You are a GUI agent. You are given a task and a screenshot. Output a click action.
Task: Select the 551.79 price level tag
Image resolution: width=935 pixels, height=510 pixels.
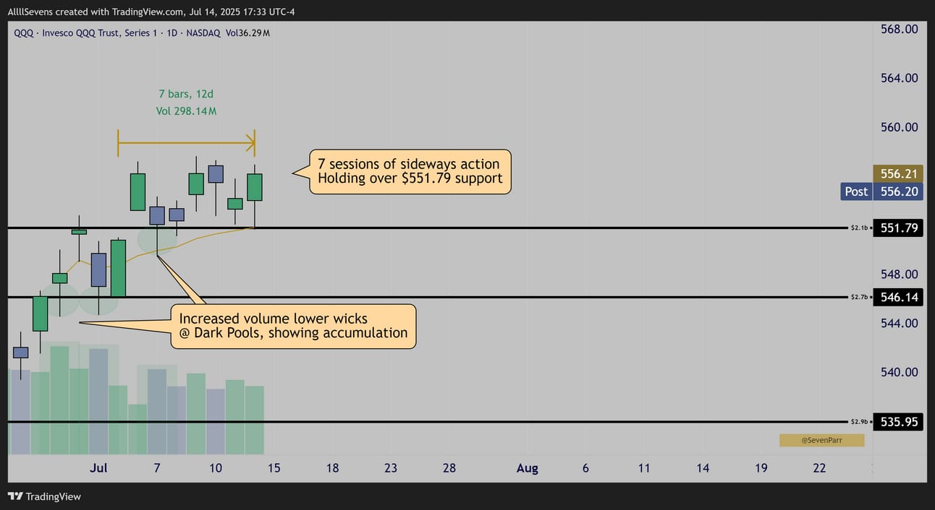click(x=898, y=228)
